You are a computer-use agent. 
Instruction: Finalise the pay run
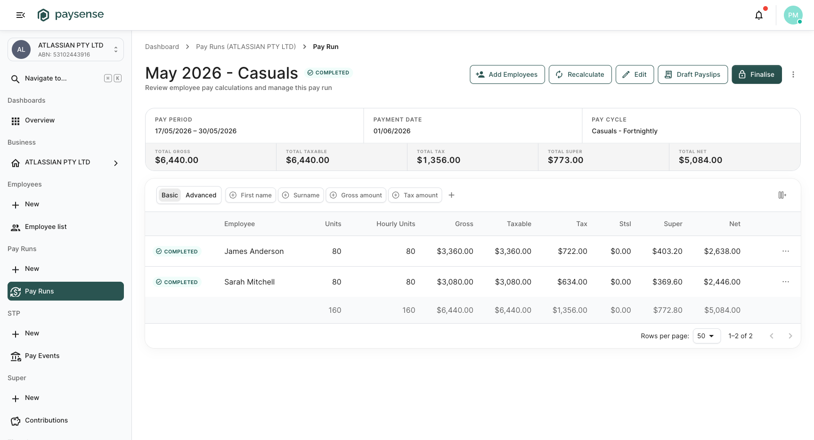click(x=757, y=74)
